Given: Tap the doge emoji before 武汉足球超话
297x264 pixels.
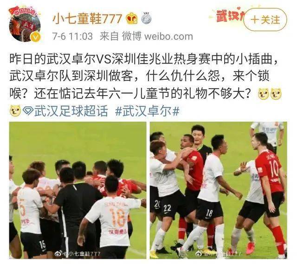Looking at the screenshot, I should [x=15, y=110].
